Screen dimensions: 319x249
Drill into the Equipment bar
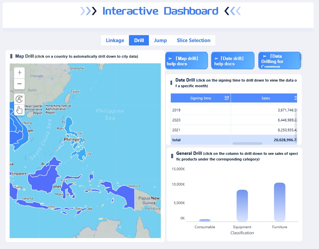point(242,206)
